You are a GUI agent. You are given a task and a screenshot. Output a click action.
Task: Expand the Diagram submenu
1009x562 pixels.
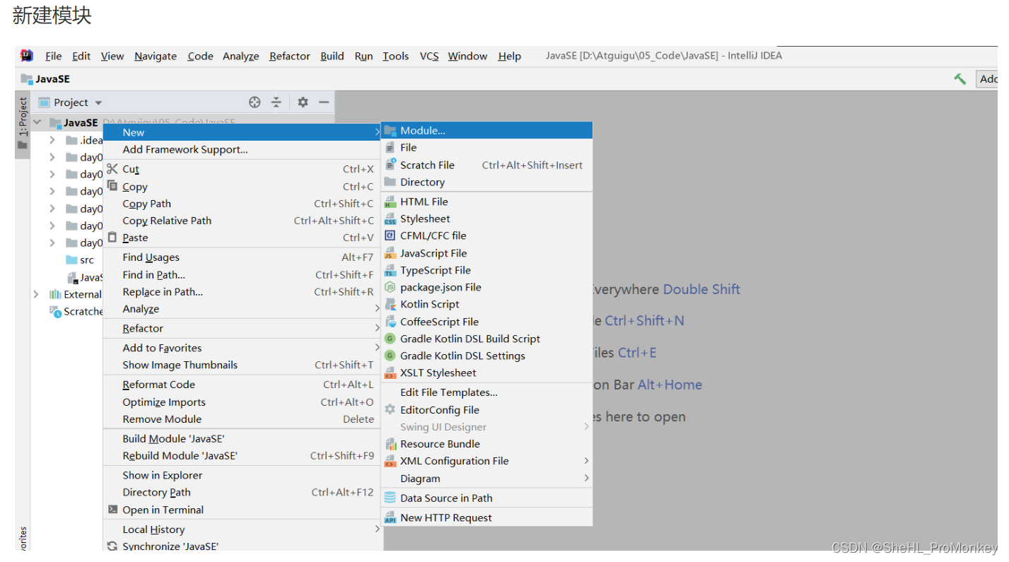586,478
